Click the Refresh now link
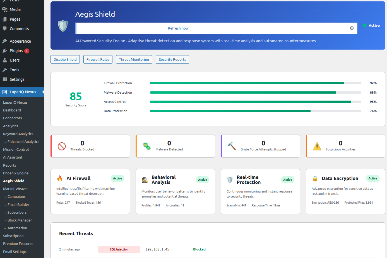Viewport: 387px width, 258px height. click(x=178, y=28)
